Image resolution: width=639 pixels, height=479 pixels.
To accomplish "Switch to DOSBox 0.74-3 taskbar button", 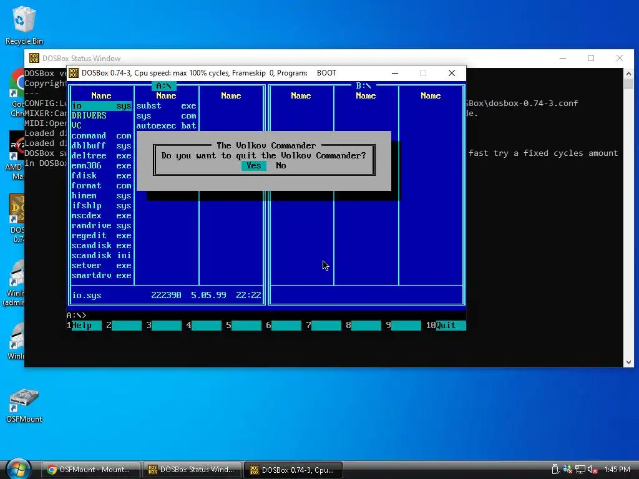I will 293,470.
